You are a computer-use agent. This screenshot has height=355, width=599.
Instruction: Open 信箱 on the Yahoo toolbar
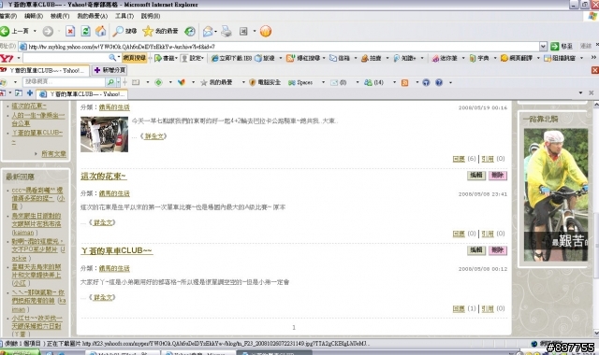coord(340,58)
